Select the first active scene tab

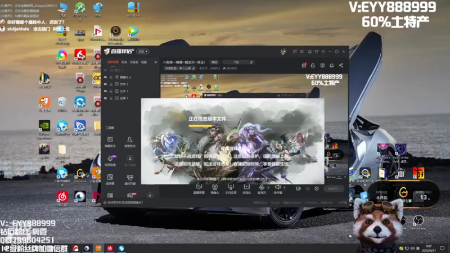[x=113, y=62]
